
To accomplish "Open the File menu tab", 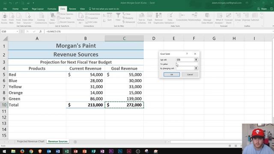I will 5,9.
